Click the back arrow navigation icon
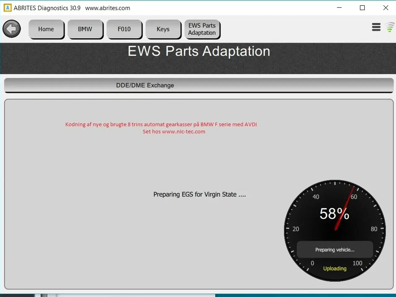The height and width of the screenshot is (297, 396). (11, 29)
